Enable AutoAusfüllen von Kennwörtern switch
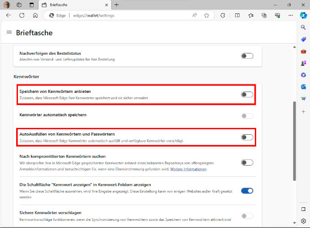This screenshot has height=228, width=310. point(247,137)
